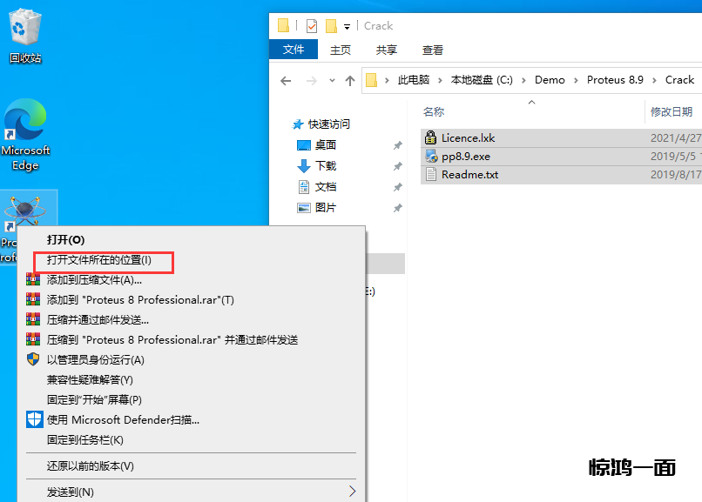Select 以管理员身份运行(A) in the context menu
The width and height of the screenshot is (702, 502).
point(95,359)
